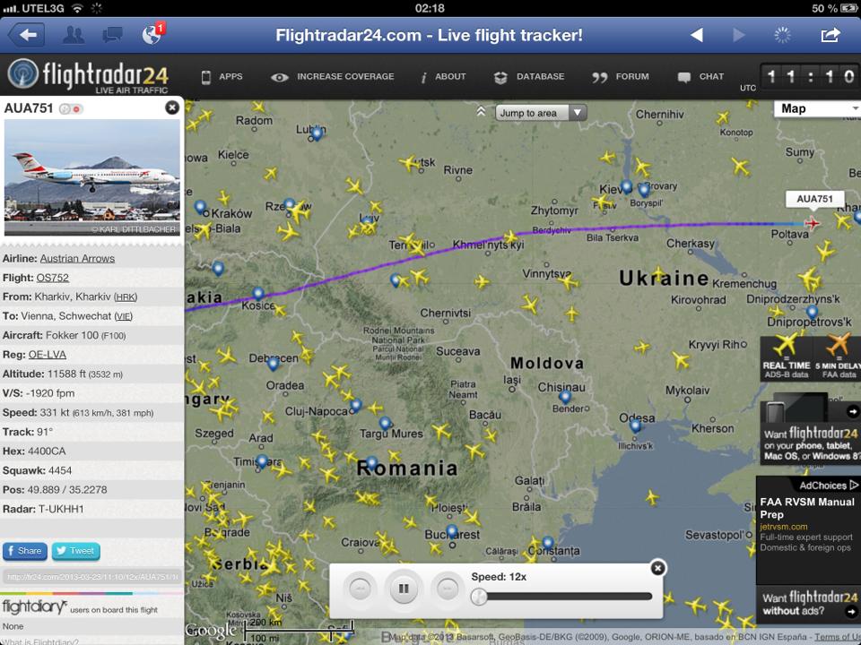Open the Austrian Arrows airline link
The height and width of the screenshot is (645, 861).
click(77, 258)
